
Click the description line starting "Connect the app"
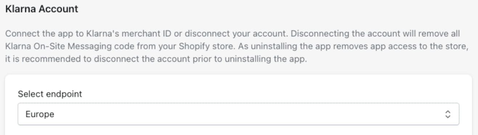pos(233,34)
